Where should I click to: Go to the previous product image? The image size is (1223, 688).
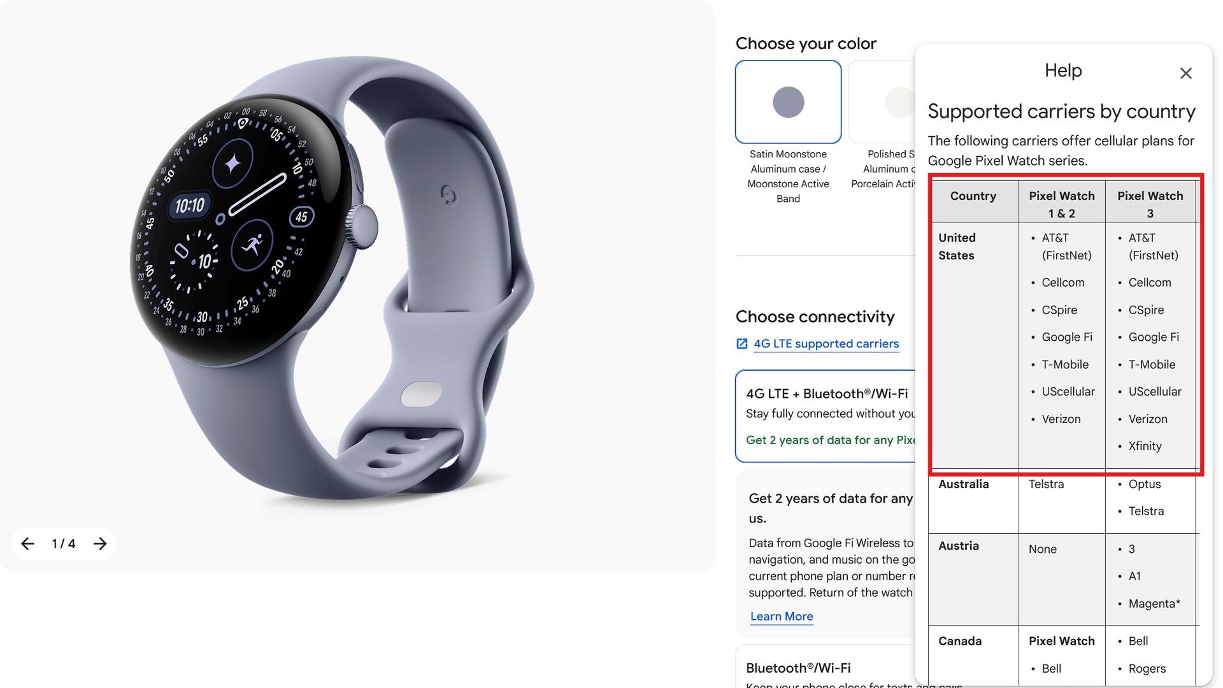pos(27,543)
